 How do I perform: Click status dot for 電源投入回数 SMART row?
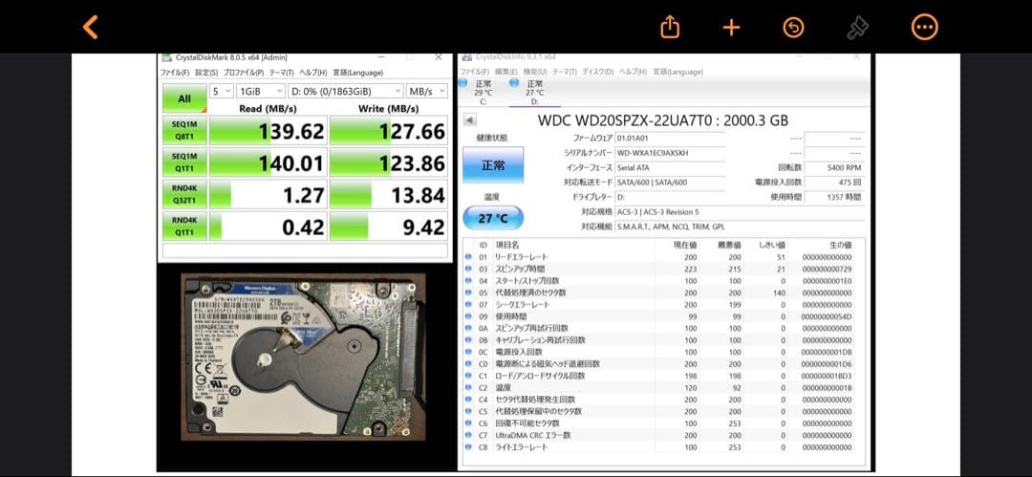(468, 353)
